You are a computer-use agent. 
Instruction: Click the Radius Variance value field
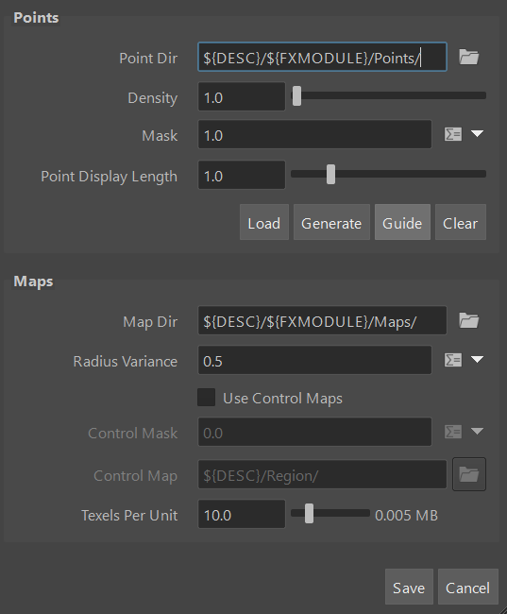[314, 360]
